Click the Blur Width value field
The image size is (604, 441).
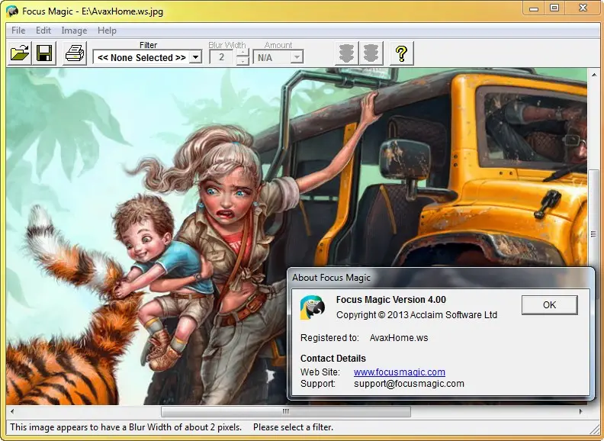click(221, 57)
